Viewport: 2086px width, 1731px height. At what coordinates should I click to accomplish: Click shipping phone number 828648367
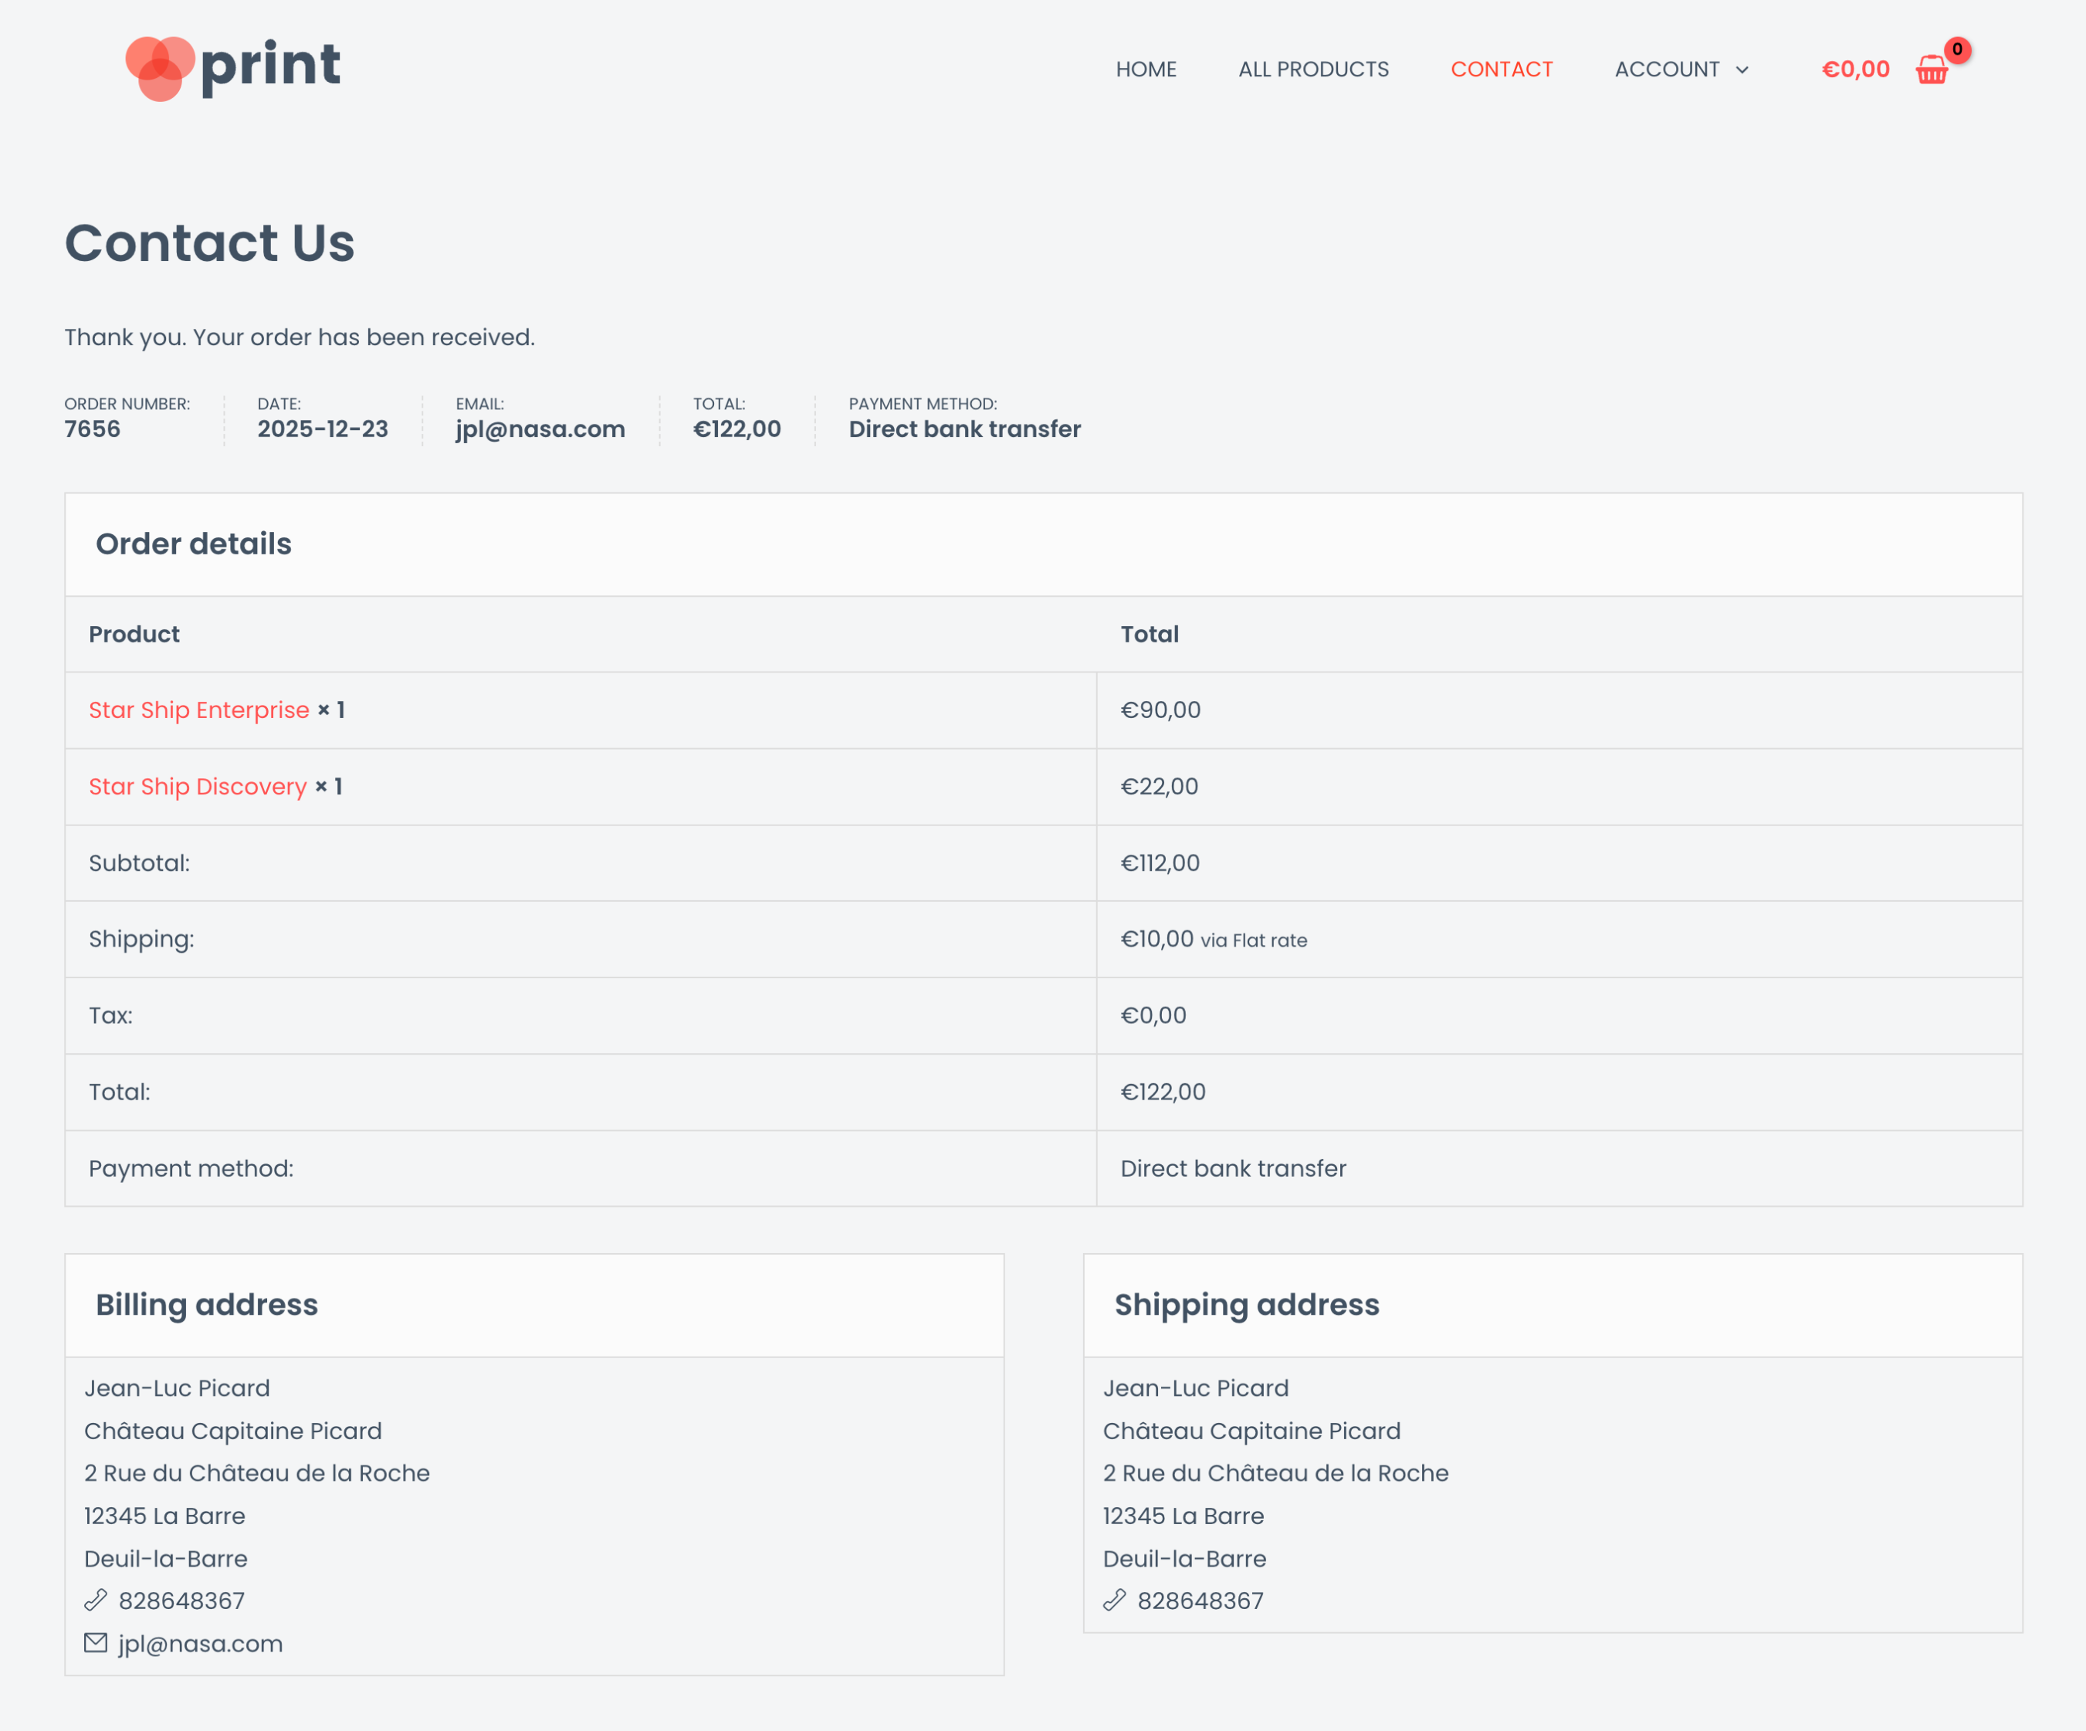1200,1600
